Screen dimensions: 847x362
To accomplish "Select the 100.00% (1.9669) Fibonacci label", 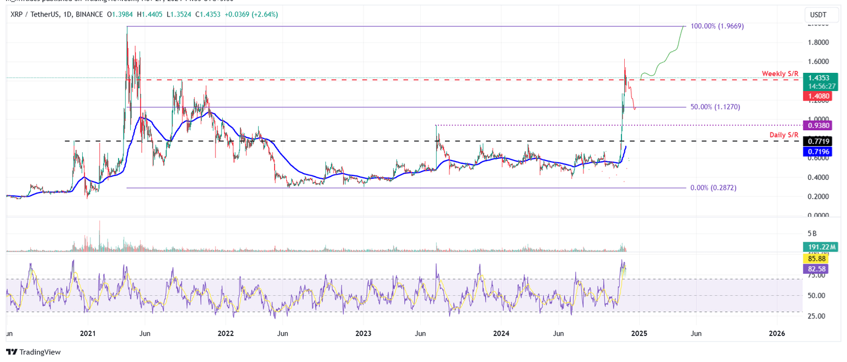I will [718, 26].
